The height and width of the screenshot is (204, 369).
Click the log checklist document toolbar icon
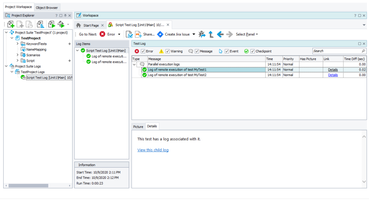tap(129, 34)
